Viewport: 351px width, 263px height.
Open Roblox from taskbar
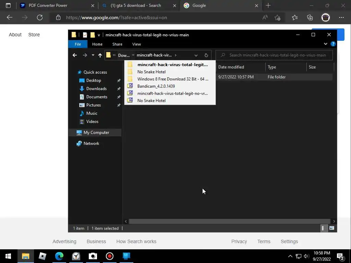(42, 256)
